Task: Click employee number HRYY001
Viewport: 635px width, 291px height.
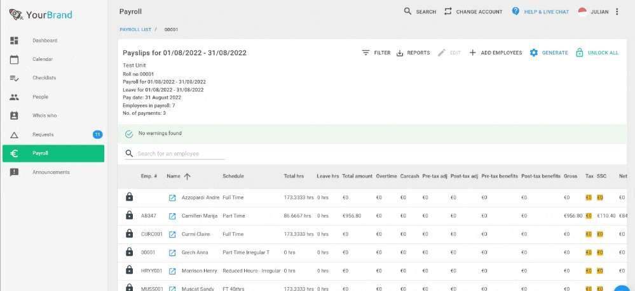Action: (x=151, y=271)
